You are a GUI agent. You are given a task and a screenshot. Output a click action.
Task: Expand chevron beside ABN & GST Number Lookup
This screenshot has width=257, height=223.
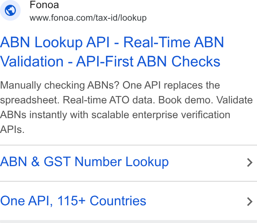click(x=250, y=162)
